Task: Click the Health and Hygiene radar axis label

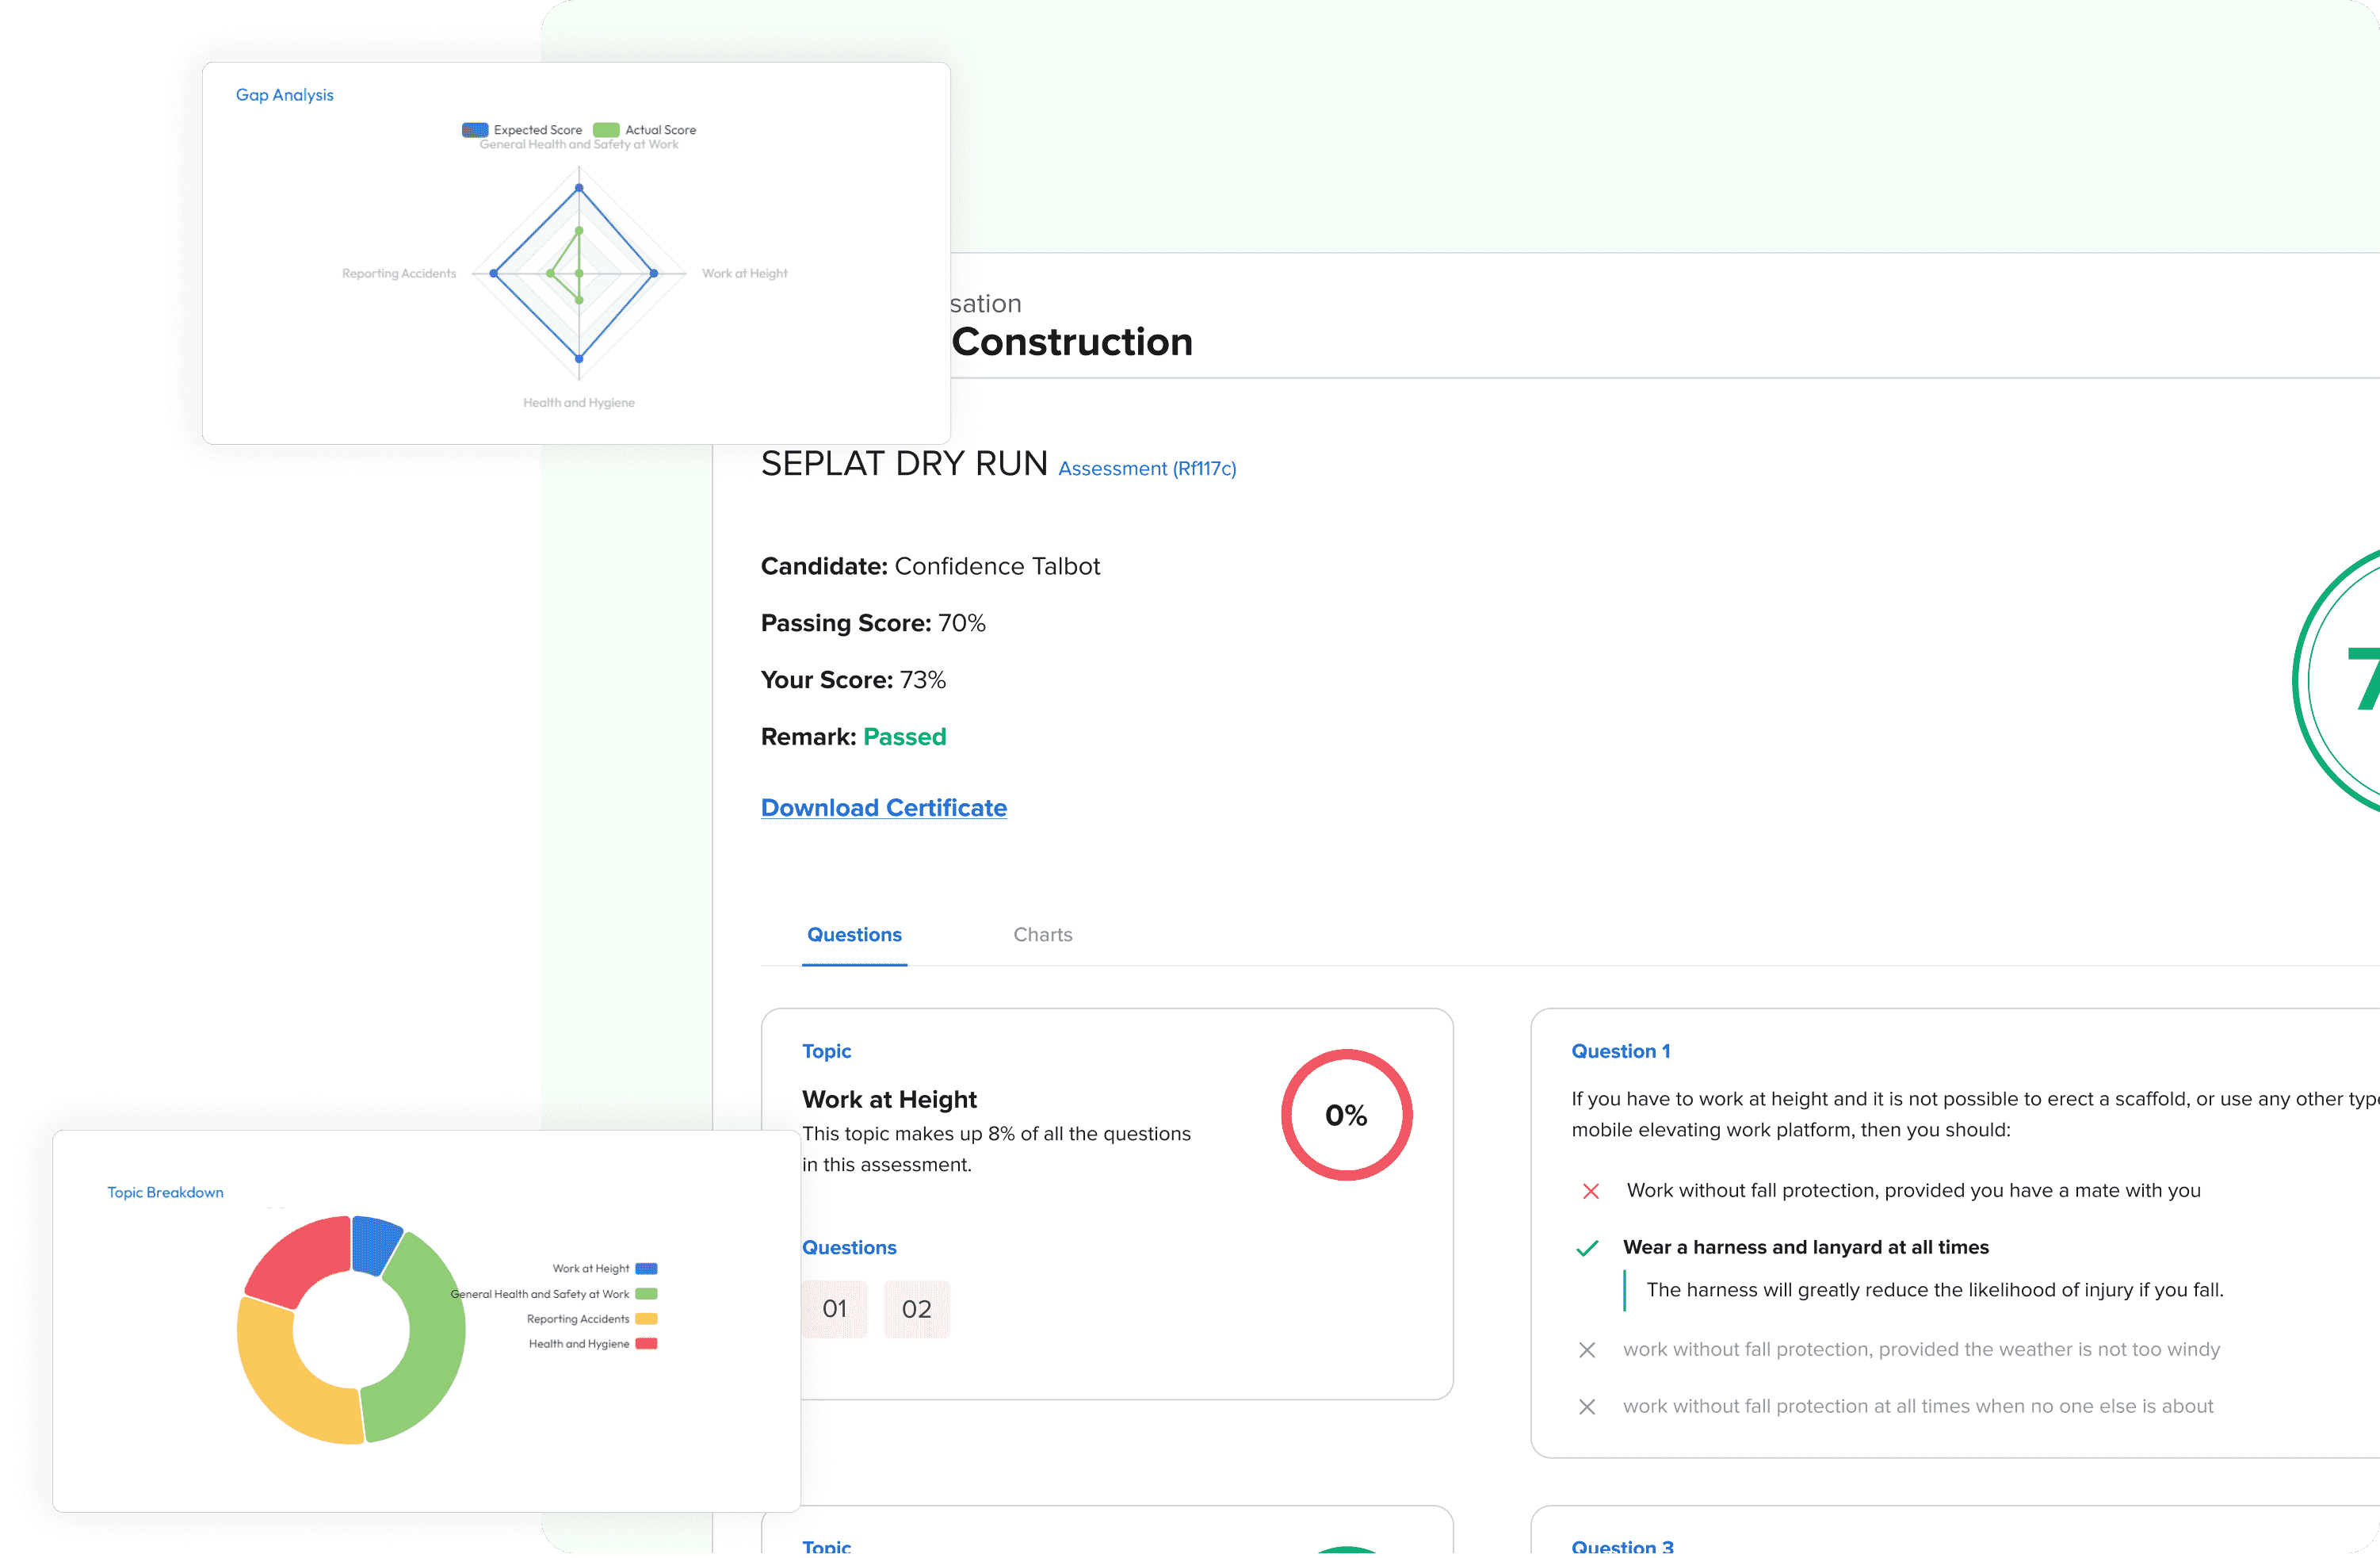Action: coord(578,402)
